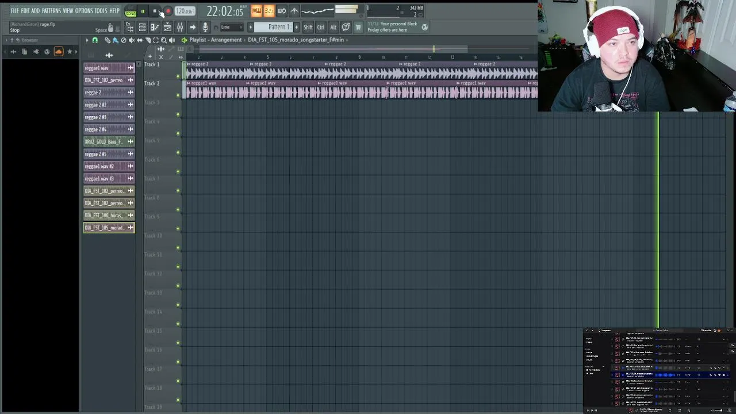Click the 120 tempo display

[x=184, y=11]
